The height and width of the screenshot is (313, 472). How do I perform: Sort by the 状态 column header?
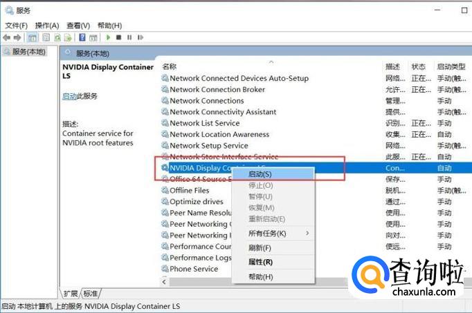419,66
